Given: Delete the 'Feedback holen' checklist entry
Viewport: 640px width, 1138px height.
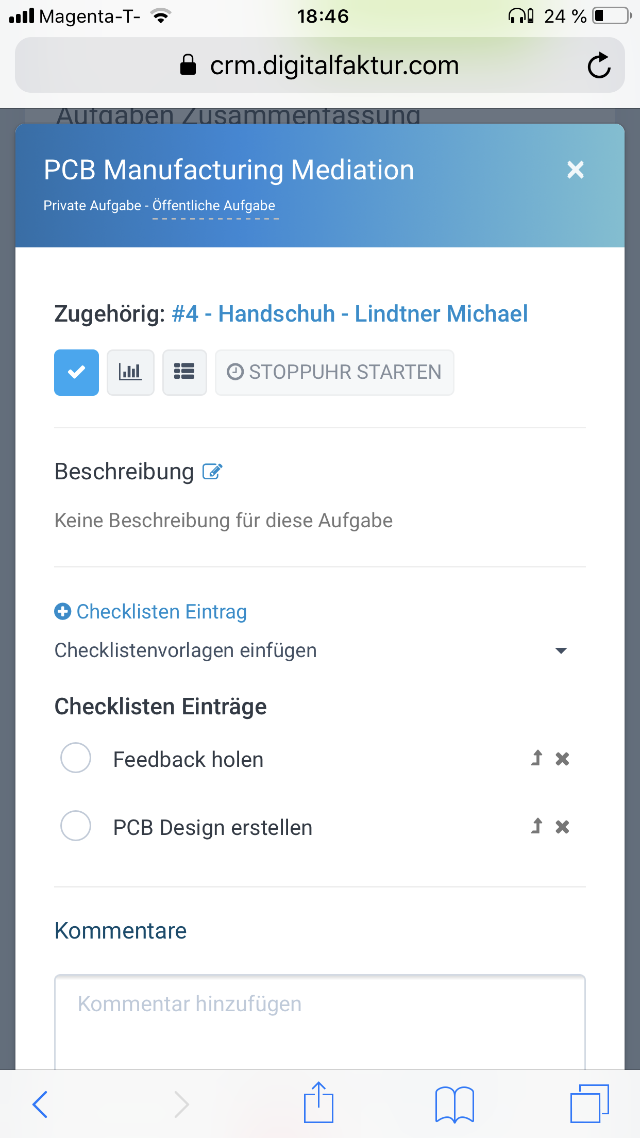Looking at the screenshot, I should pyautogui.click(x=562, y=759).
